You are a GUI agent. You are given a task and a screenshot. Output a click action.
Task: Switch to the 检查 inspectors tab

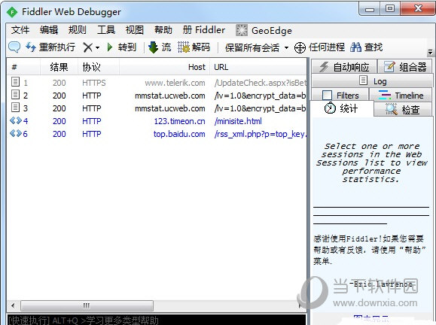point(403,109)
